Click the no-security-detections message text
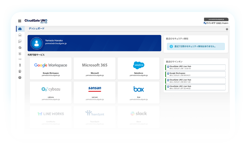The width and height of the screenshot is (244, 145). click(195, 46)
